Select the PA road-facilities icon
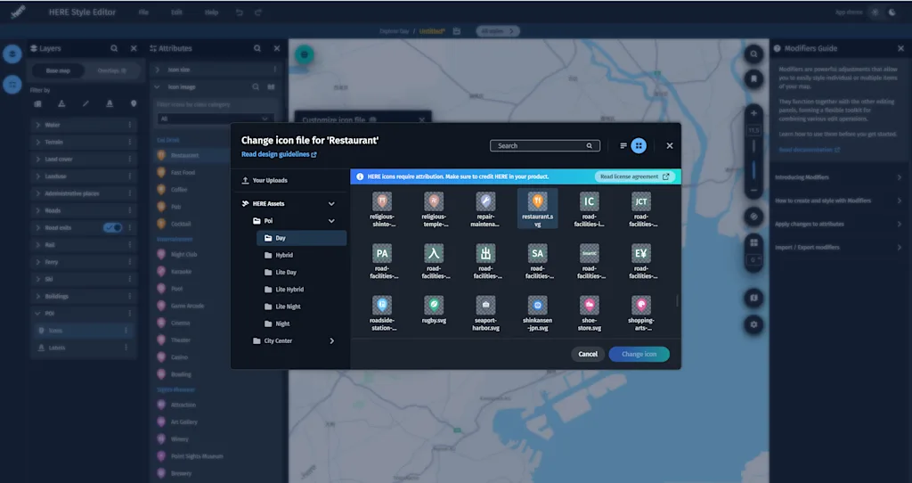The height and width of the screenshot is (483, 912). 382,254
